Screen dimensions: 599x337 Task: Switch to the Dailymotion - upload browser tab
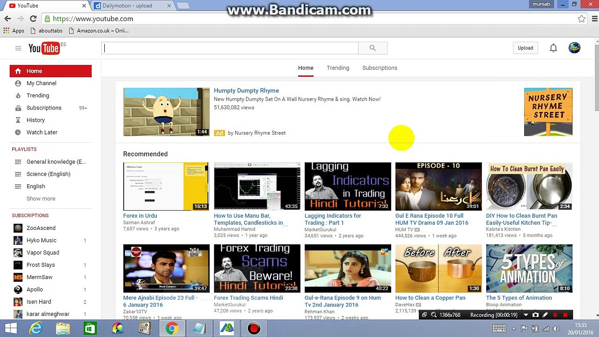(x=132, y=6)
